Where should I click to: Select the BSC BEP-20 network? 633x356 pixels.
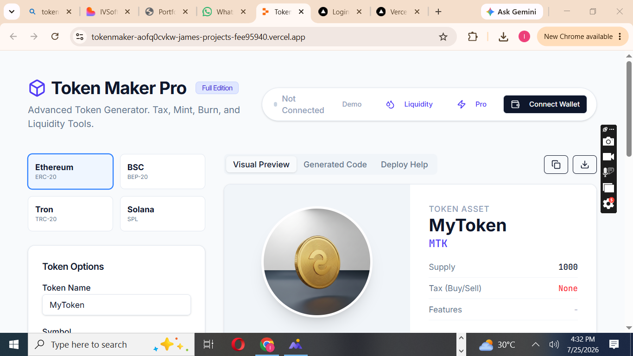(x=163, y=172)
